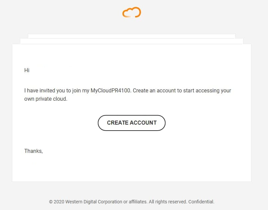Click the Western Digital Corporation copyright footer
Screen dimensions: 268x210
tap(132, 202)
